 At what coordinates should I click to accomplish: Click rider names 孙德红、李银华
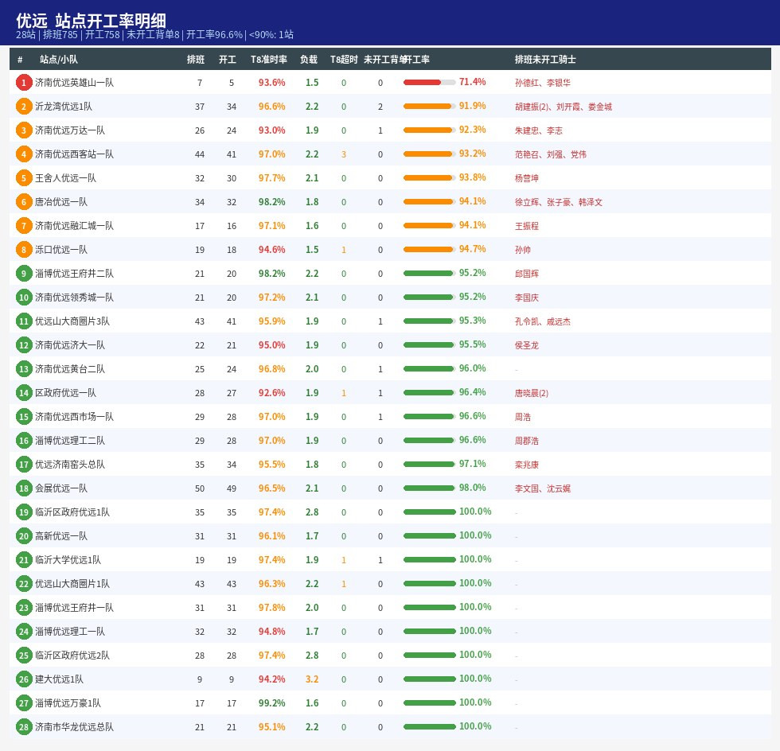[x=542, y=83]
